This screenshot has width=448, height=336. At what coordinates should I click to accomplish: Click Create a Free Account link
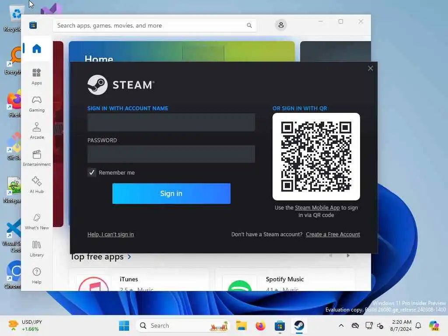[x=333, y=234]
